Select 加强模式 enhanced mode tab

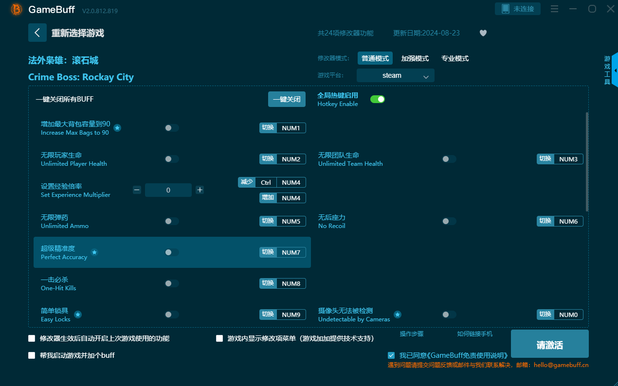point(415,58)
